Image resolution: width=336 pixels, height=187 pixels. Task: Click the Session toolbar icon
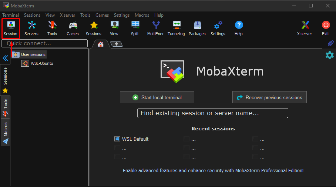click(x=10, y=28)
